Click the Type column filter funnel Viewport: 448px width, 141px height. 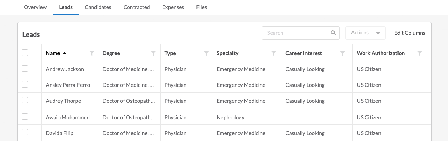[x=206, y=53]
